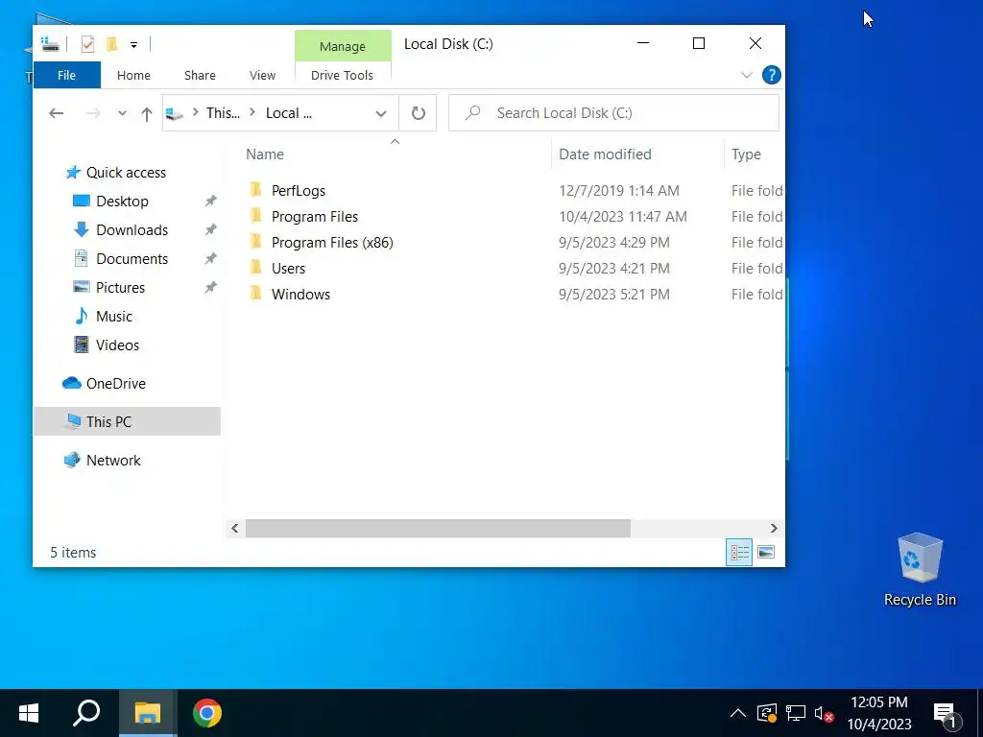The height and width of the screenshot is (737, 983).
Task: Open the Windows Start menu
Action: click(x=29, y=713)
